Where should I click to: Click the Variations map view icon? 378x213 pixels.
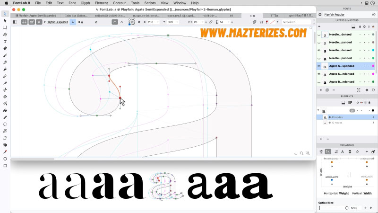(328, 151)
